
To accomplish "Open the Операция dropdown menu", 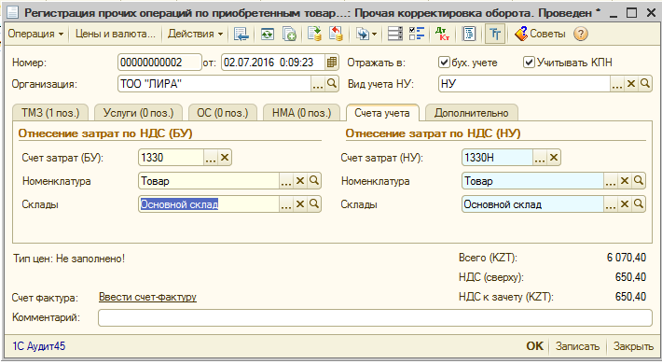I will [35, 34].
